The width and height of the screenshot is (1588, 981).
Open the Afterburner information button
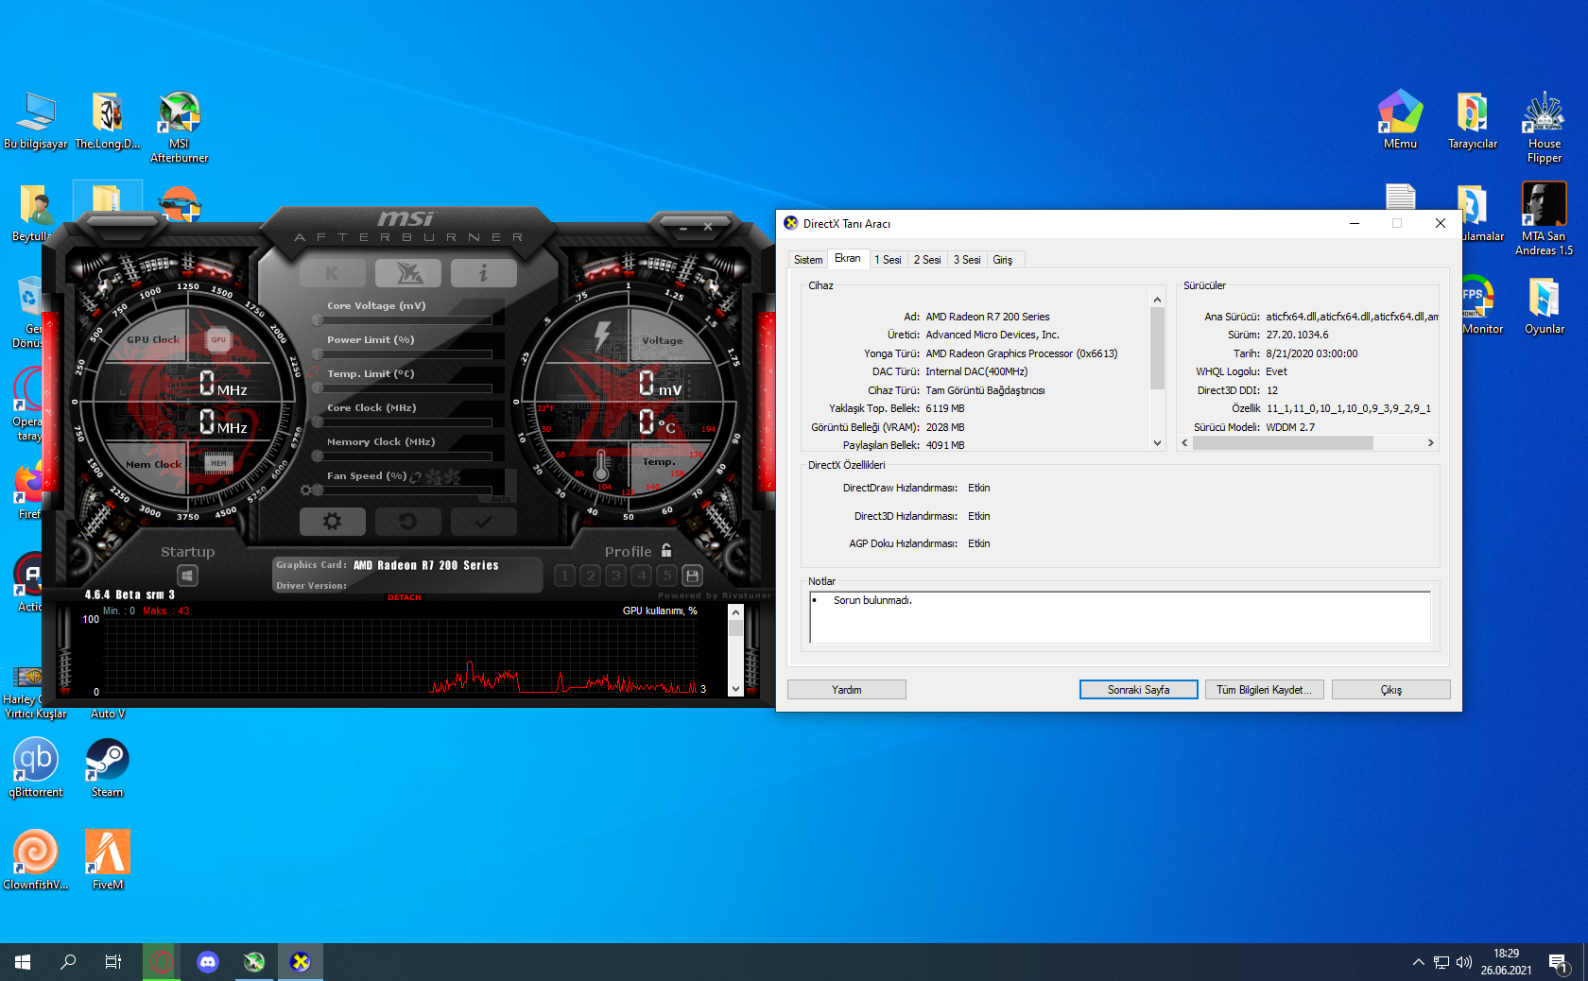(484, 273)
